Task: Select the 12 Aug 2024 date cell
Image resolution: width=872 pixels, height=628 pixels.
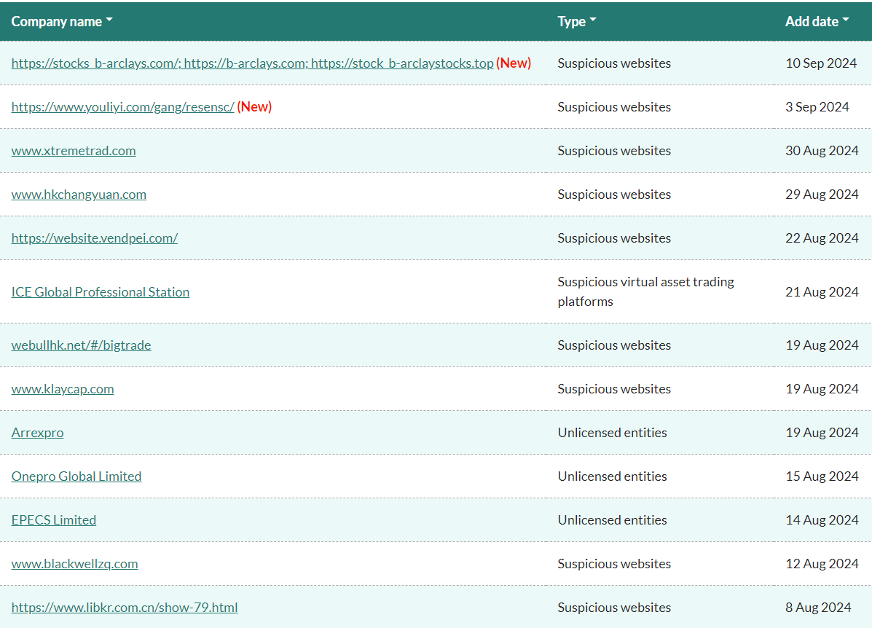Action: [x=822, y=563]
